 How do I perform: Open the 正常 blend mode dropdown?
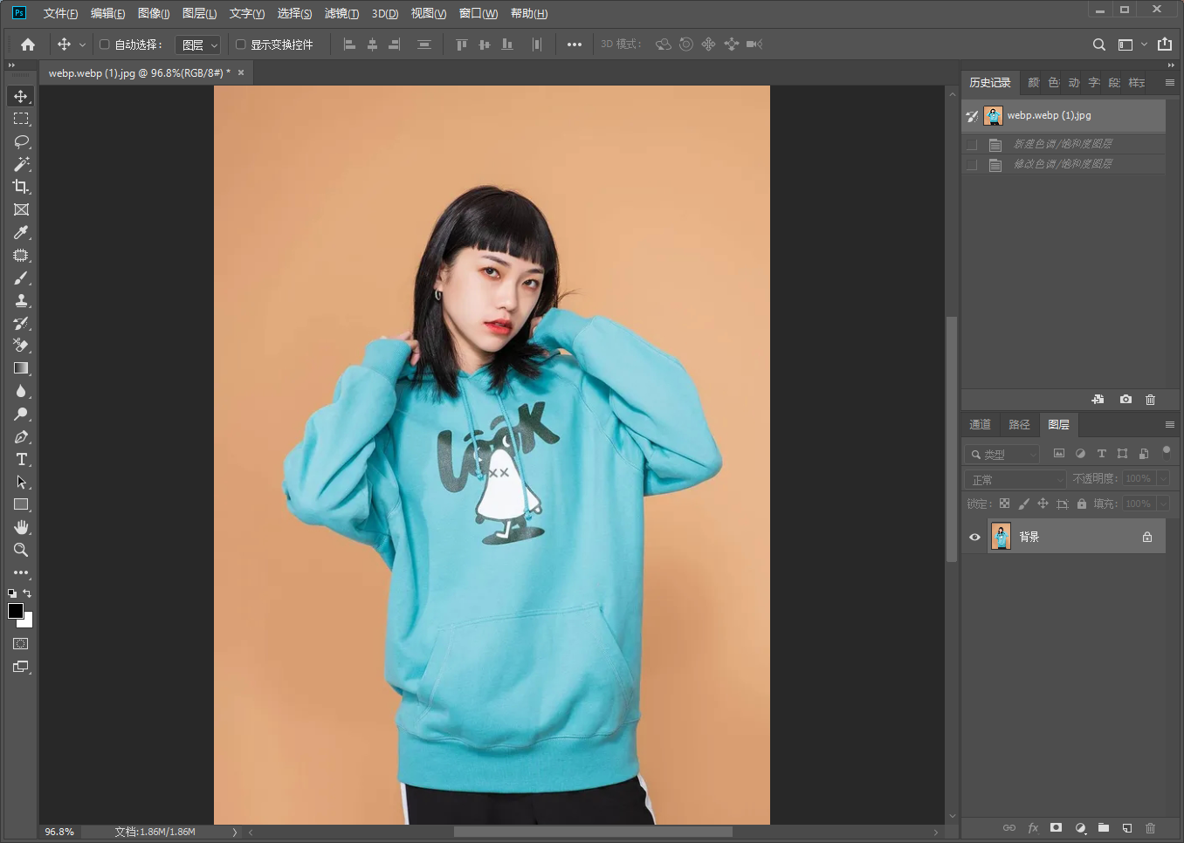[1015, 479]
